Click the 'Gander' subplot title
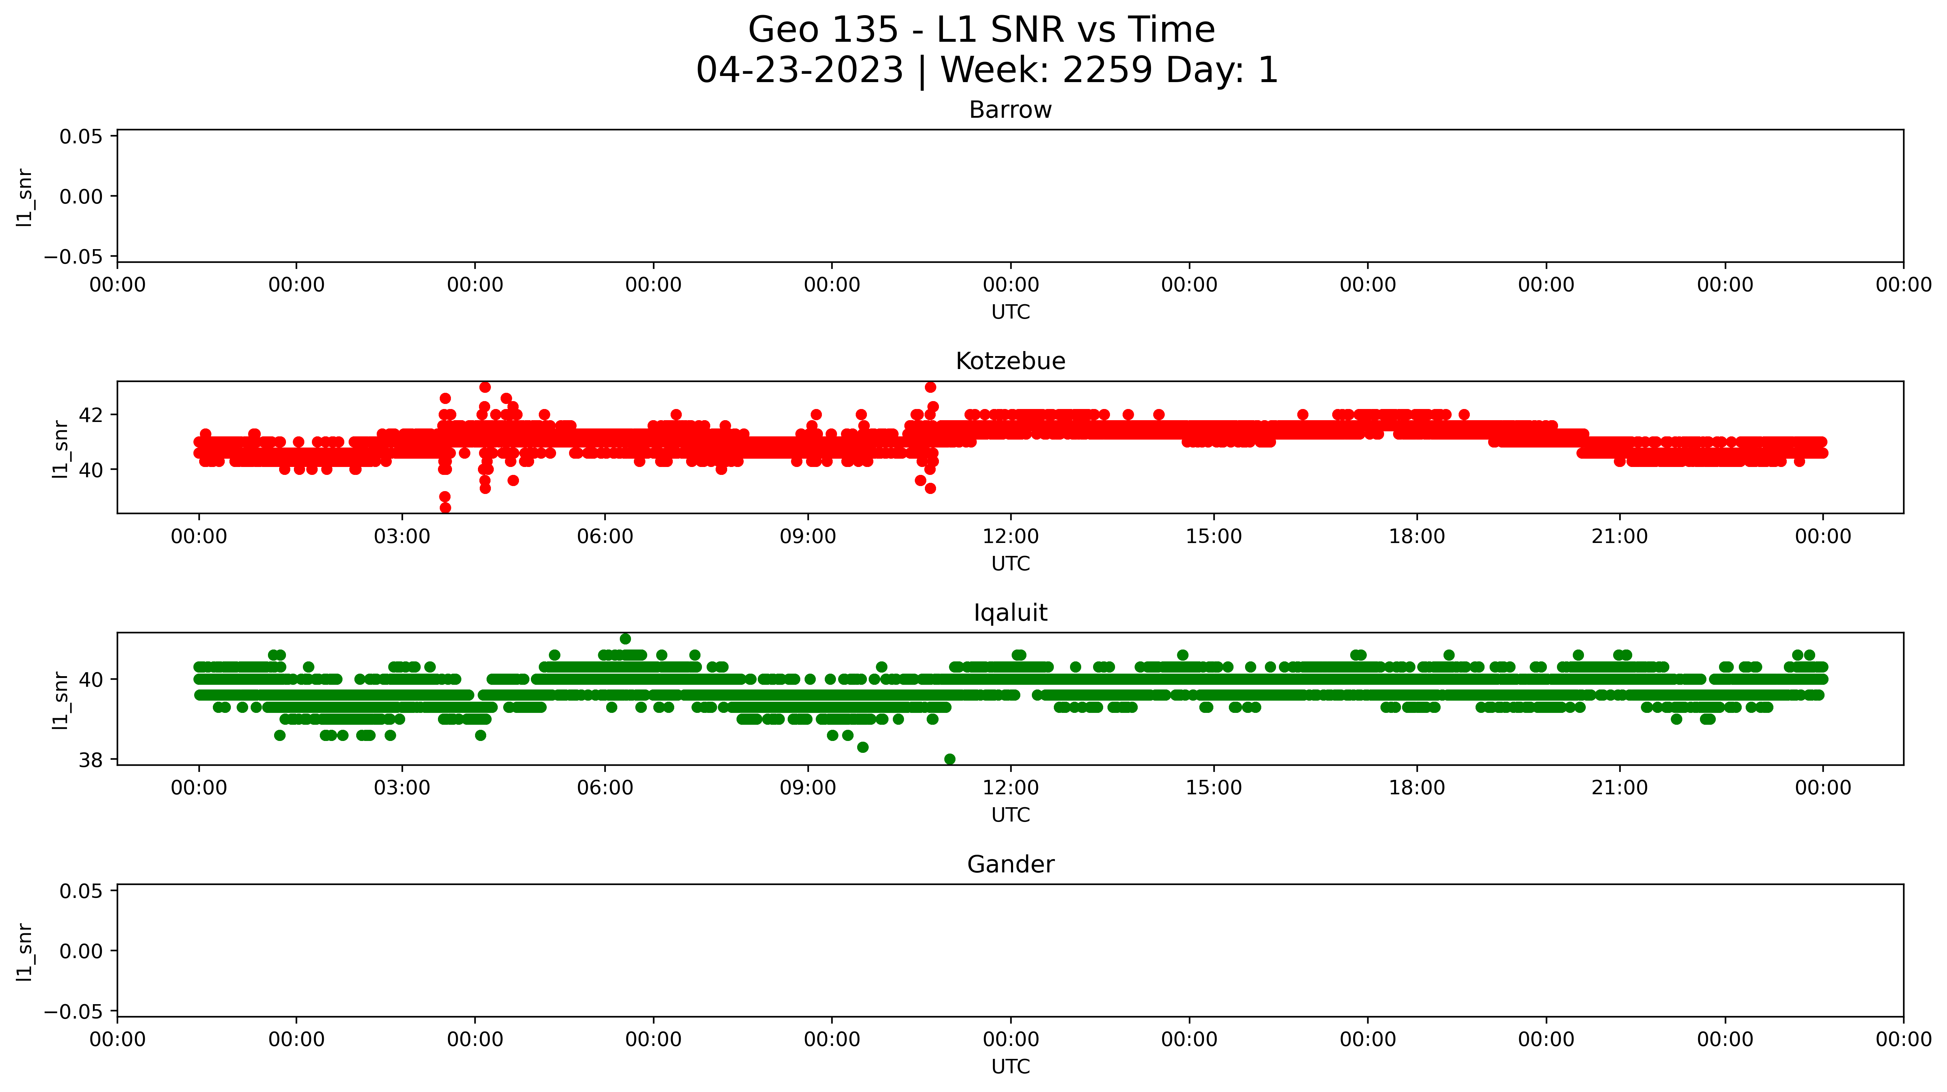 pos(1010,864)
